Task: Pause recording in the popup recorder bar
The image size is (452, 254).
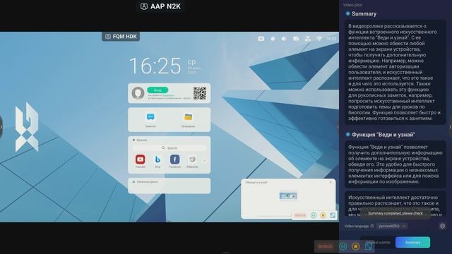Action: (x=314, y=215)
